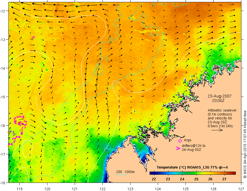Click the 'and velocity for' text
Image resolution: width=247 pixels, height=191 pixels.
pos(220,118)
